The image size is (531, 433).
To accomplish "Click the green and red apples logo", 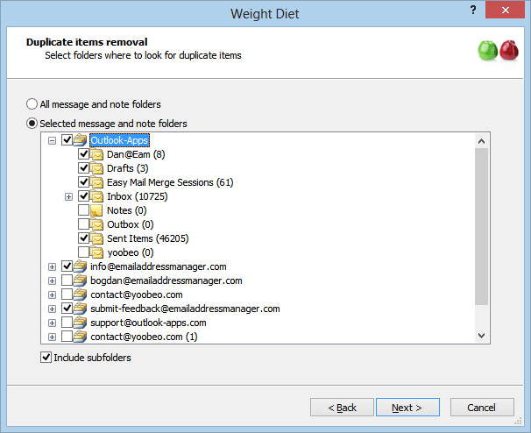I will pyautogui.click(x=497, y=51).
